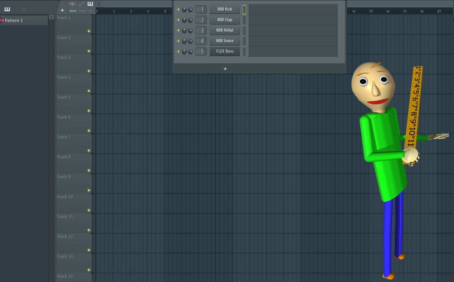Image resolution: width=454 pixels, height=282 pixels.
Task: Click mixer track number 3 box
Action: pos(201,30)
